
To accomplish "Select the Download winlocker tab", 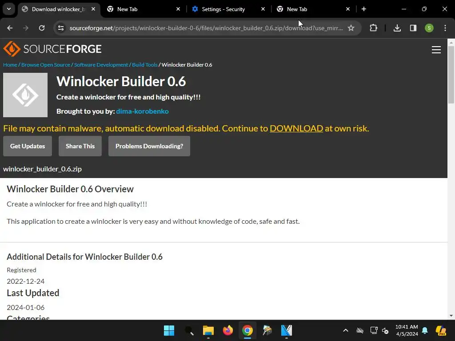I will click(x=58, y=9).
